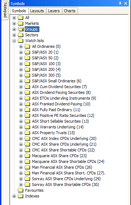The height and width of the screenshot is (205, 131).
Task: Switch to the Layouts tab
Action: (37, 11)
